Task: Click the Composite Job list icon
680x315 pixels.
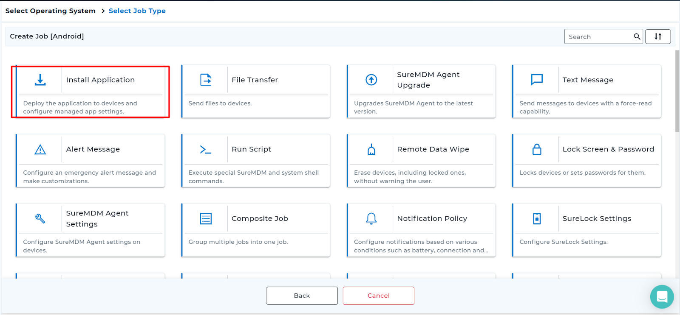Action: (x=206, y=218)
